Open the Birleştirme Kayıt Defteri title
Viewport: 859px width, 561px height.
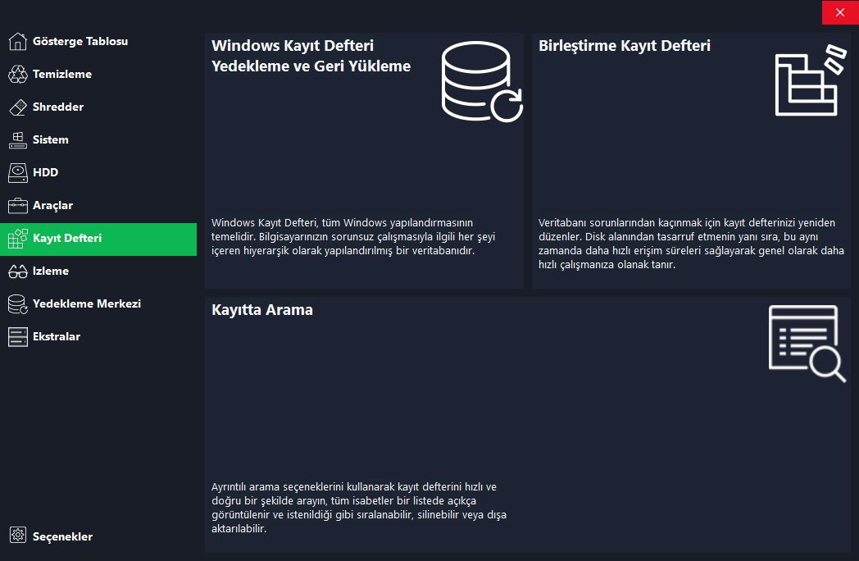tap(625, 45)
